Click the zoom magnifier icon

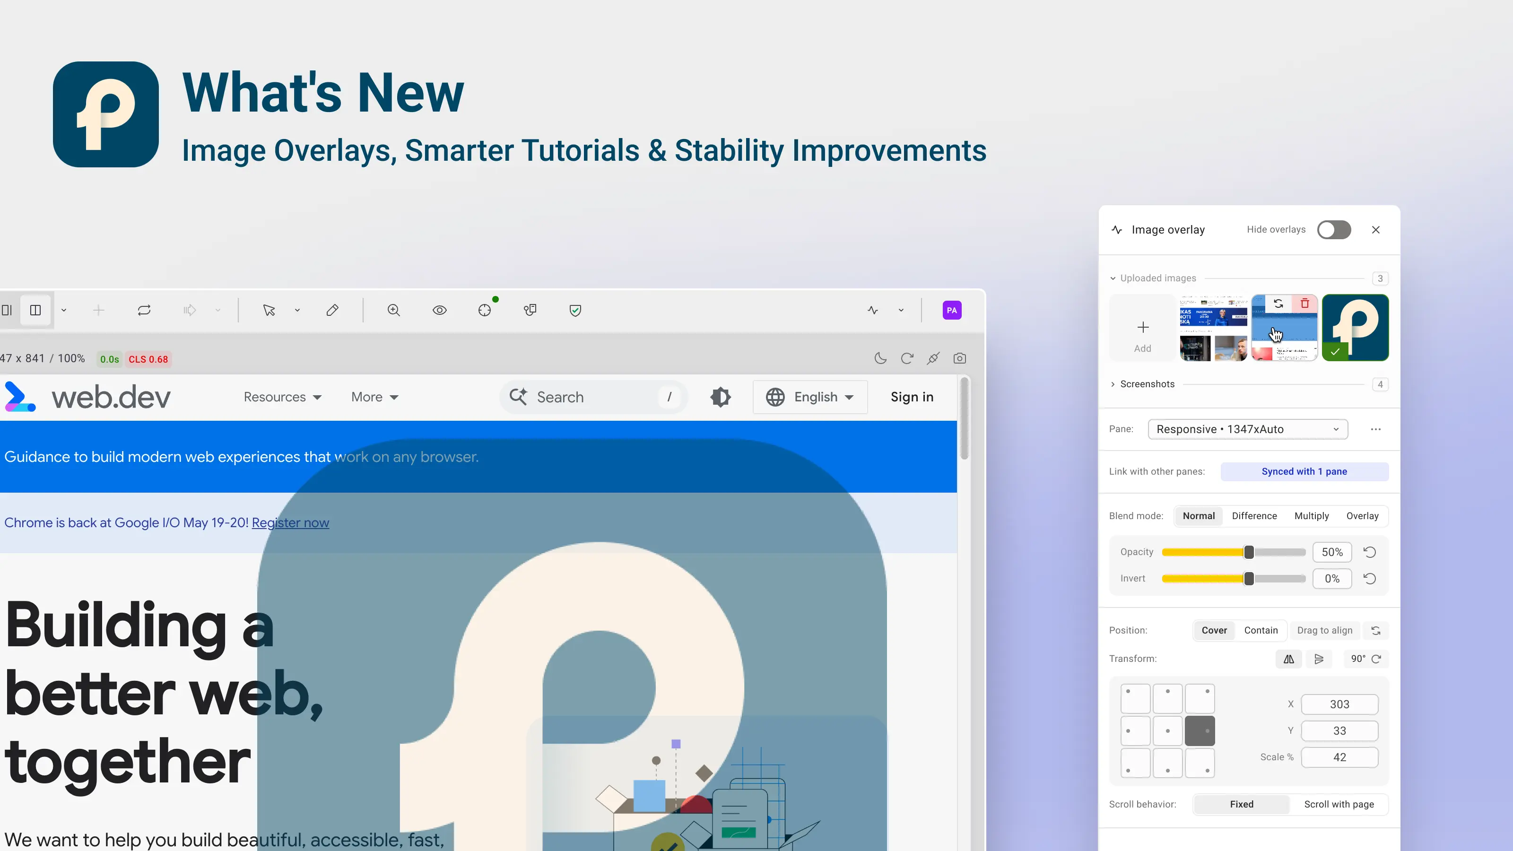(394, 310)
